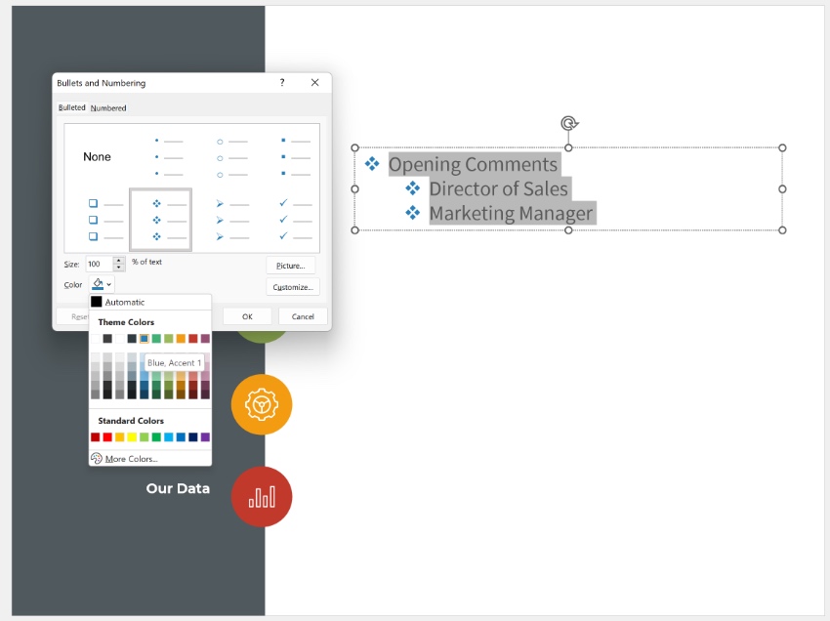Increase bullet size with the up stepper

tap(119, 259)
